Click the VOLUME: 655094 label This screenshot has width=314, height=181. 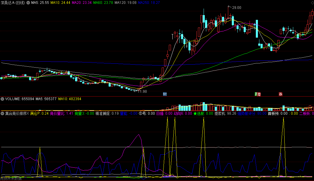click(x=20, y=99)
